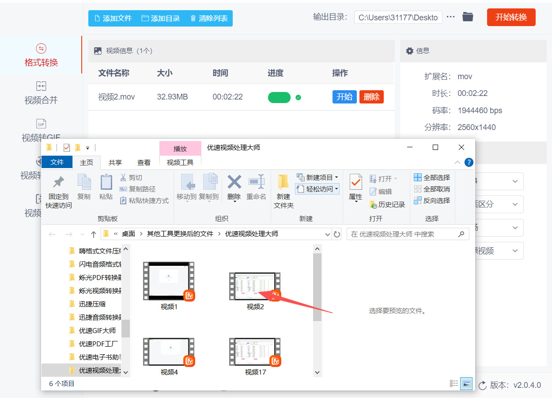
Task: Switch to 查看 ribbon tab
Action: 144,162
